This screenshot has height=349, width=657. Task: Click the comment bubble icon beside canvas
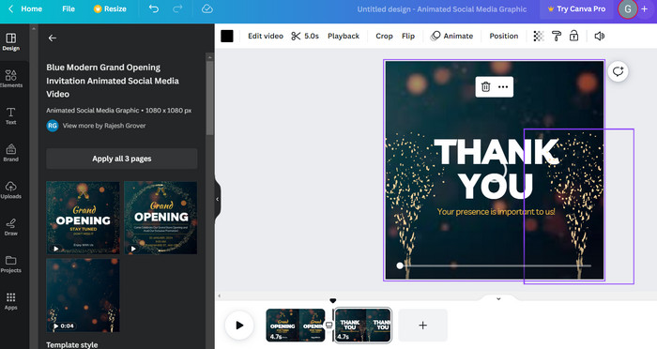618,71
